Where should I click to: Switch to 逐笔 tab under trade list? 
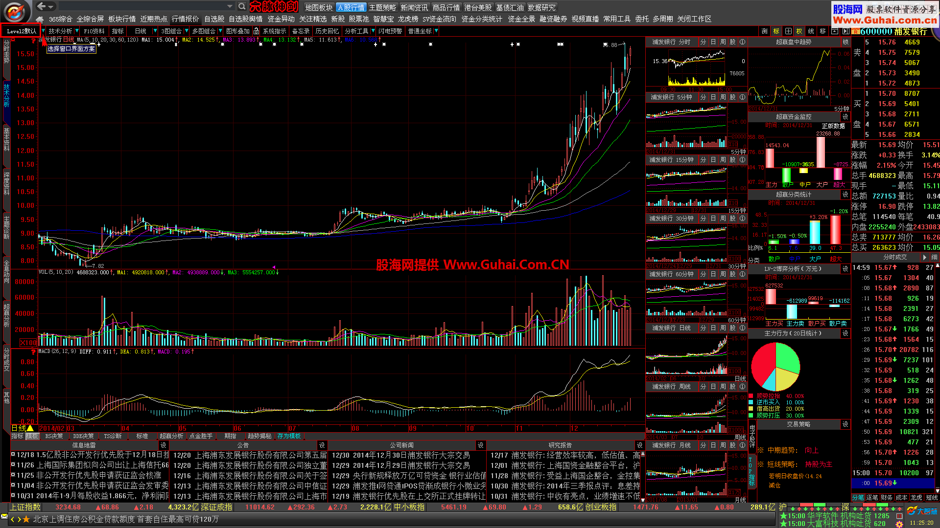(x=872, y=497)
